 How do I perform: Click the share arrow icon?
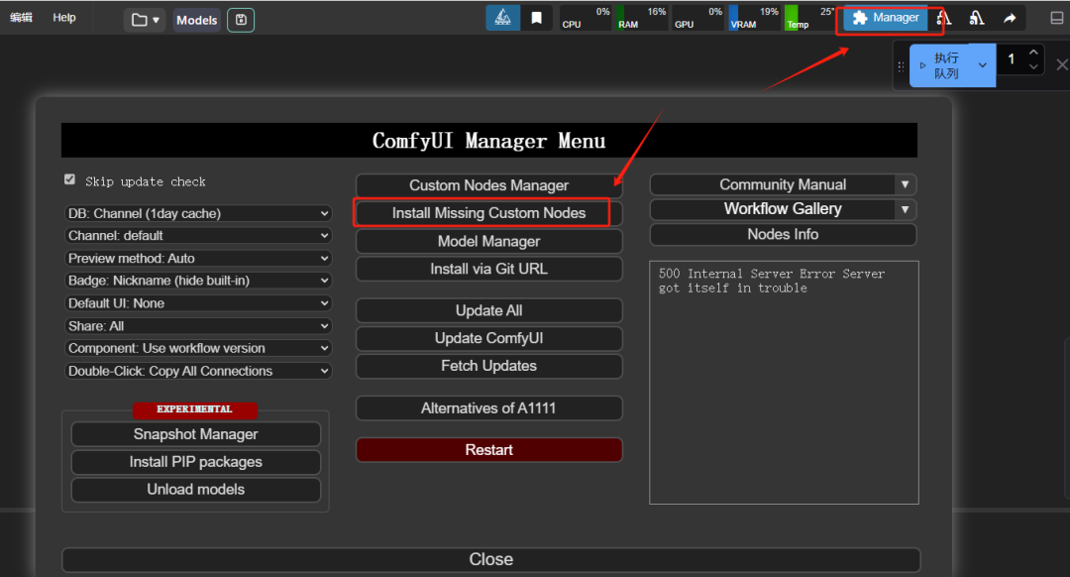click(1010, 18)
